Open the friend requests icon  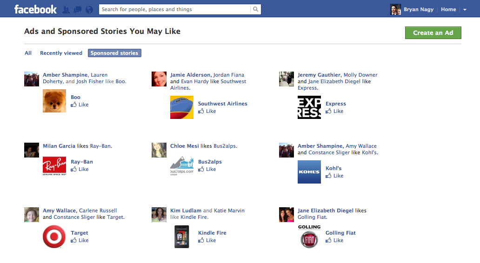pos(66,9)
